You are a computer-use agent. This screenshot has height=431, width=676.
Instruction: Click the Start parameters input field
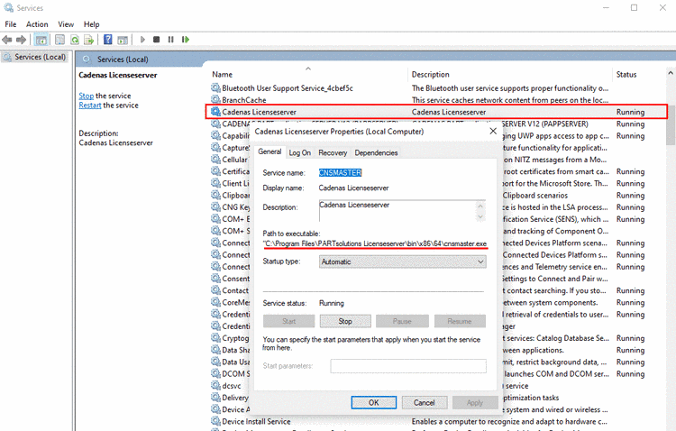pyautogui.click(x=408, y=366)
